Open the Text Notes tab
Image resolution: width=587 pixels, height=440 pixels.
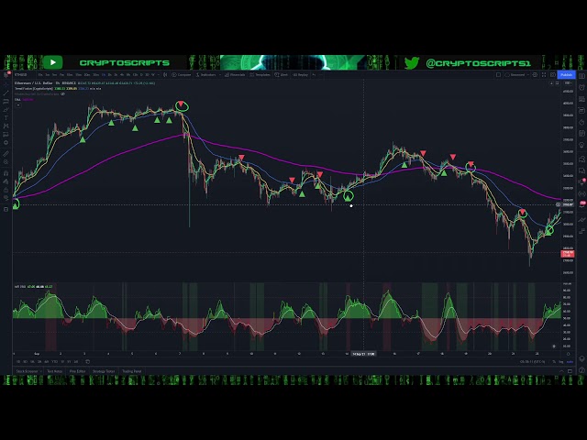point(54,371)
